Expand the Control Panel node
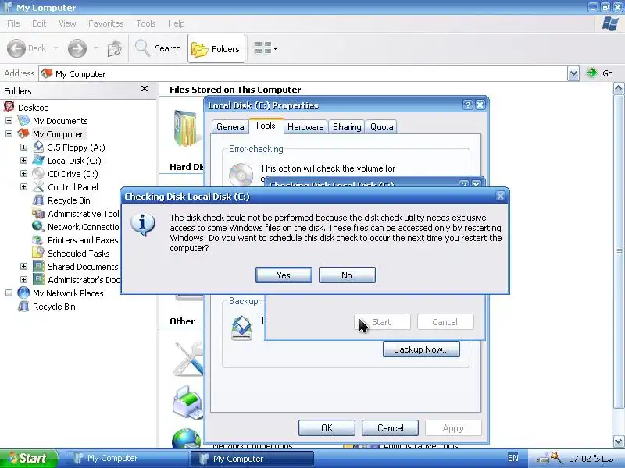The height and width of the screenshot is (468, 625). point(23,186)
